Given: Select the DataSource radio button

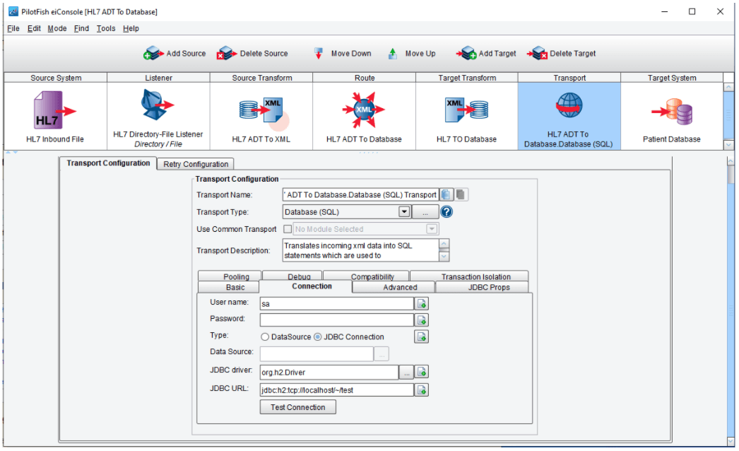Looking at the screenshot, I should pos(265,336).
